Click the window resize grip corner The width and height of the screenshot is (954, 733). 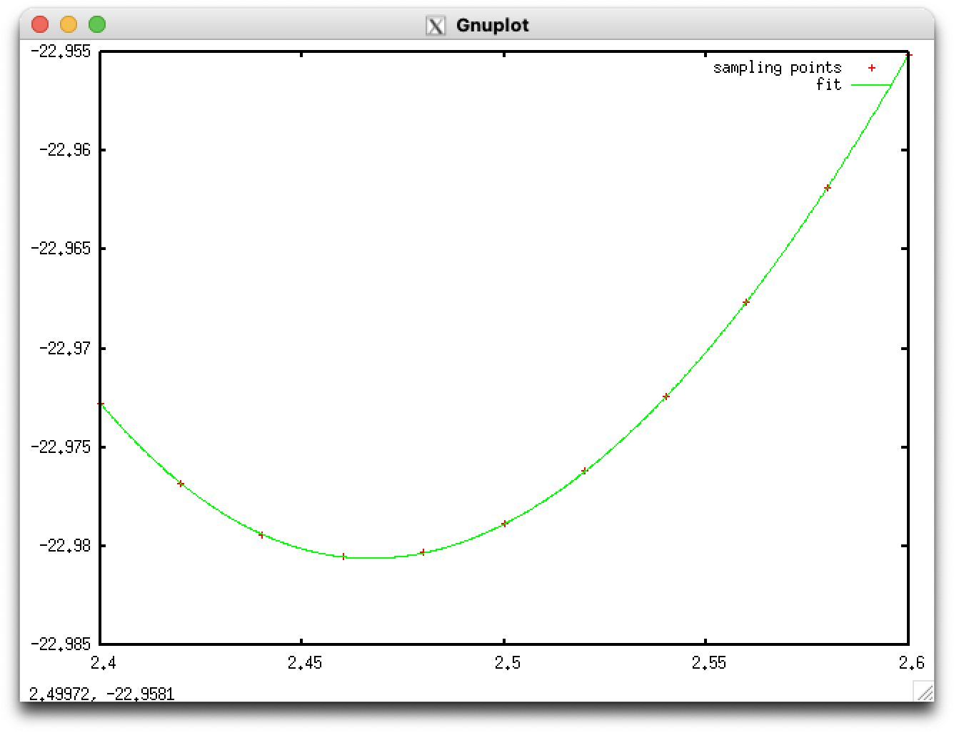[x=923, y=692]
